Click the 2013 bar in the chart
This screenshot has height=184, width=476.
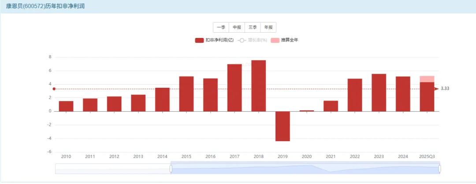click(x=138, y=103)
